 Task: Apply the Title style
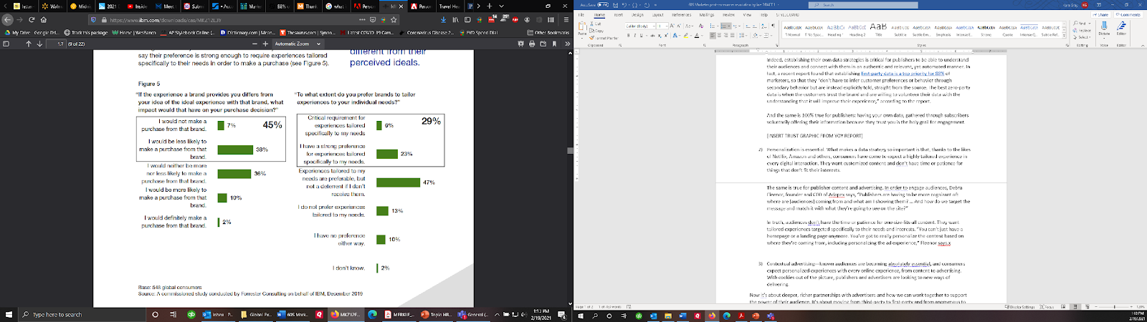[878, 29]
